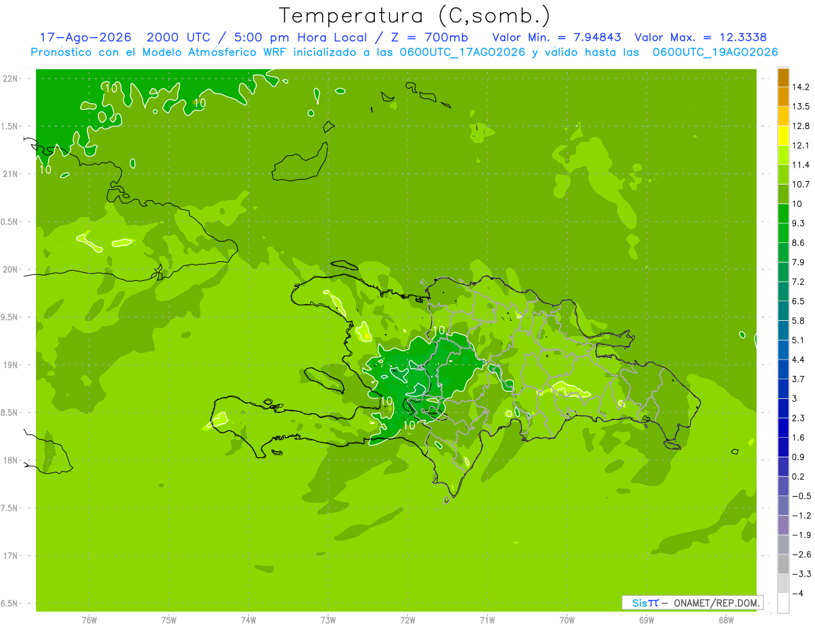Pick the purple swatch between -1.2 and -1.9
The height and width of the screenshot is (629, 815).
click(x=783, y=525)
